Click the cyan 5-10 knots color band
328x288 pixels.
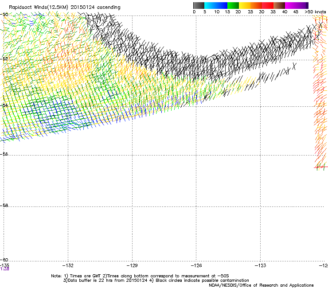pyautogui.click(x=210, y=5)
